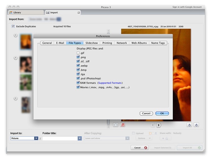213x160 pixels.
Task: Open the Web Albums preferences tab
Action: pyautogui.click(x=139, y=43)
